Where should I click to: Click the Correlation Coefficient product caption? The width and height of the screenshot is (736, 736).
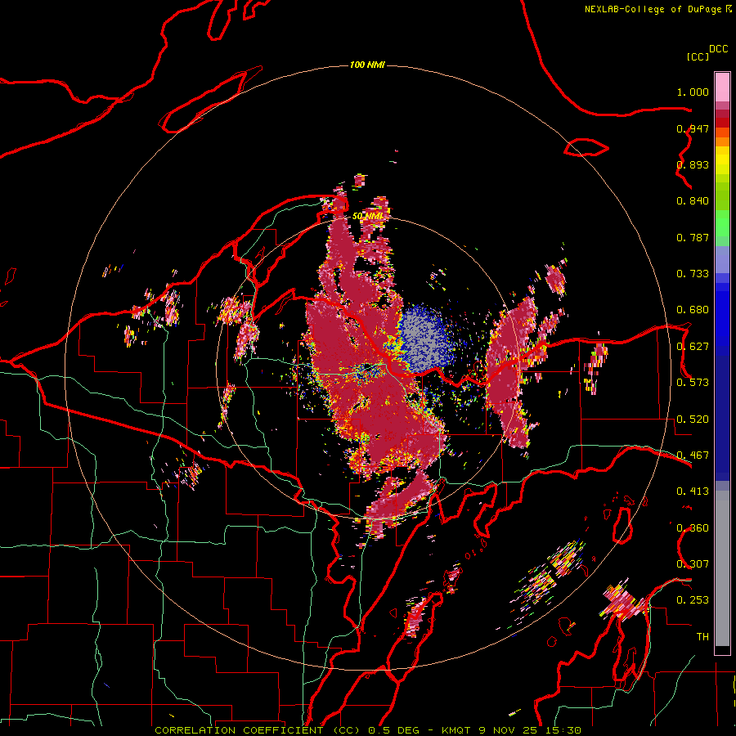point(368,730)
